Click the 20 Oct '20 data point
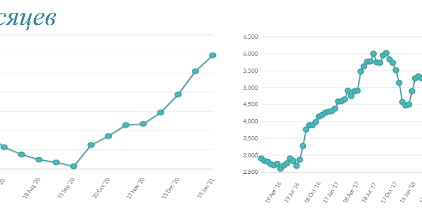Screen dimensions: 422x211 point(108,136)
